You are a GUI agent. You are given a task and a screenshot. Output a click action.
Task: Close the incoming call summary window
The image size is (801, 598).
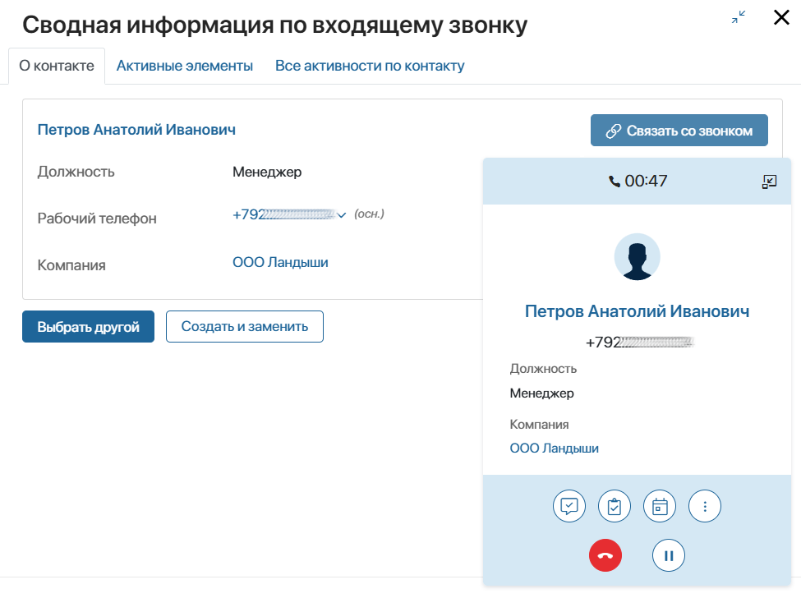point(781,17)
